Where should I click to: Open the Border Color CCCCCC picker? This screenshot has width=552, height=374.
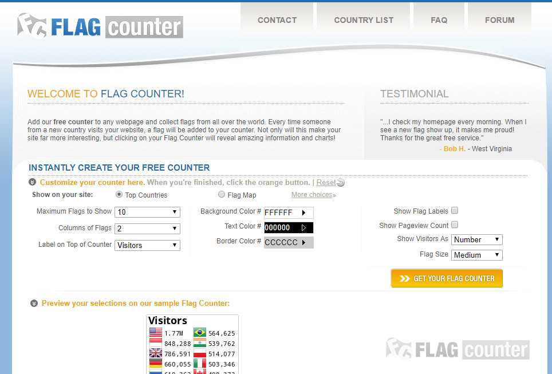click(x=289, y=242)
